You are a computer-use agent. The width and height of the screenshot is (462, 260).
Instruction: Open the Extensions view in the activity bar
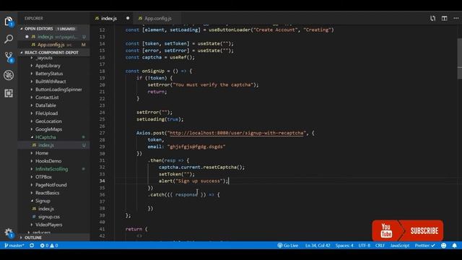pos(9,93)
